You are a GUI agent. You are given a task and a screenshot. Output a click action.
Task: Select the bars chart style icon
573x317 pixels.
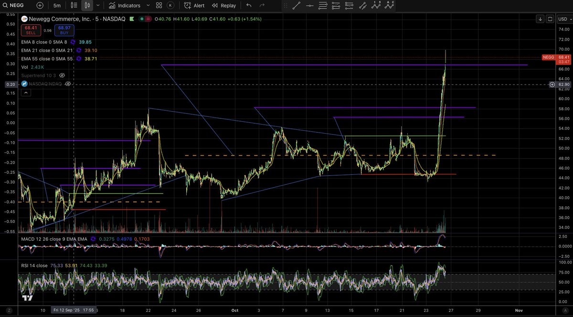(74, 6)
